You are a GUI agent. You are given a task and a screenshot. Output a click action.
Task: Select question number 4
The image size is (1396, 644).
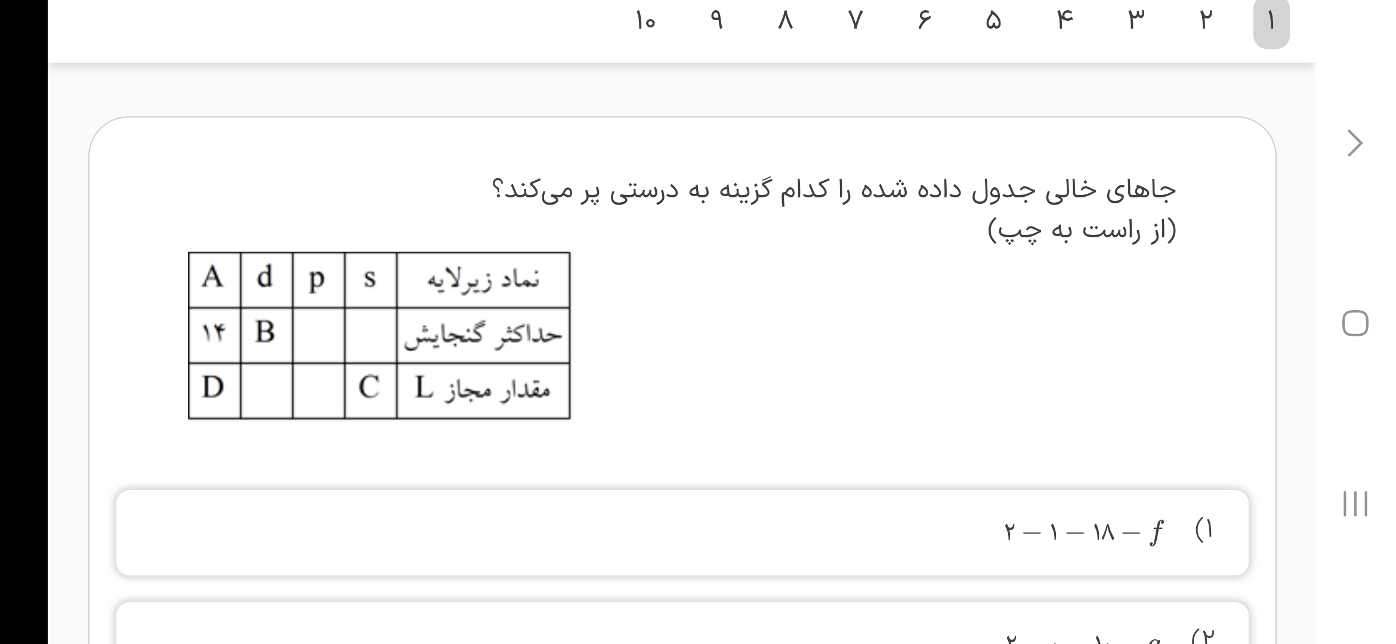pos(1065,23)
